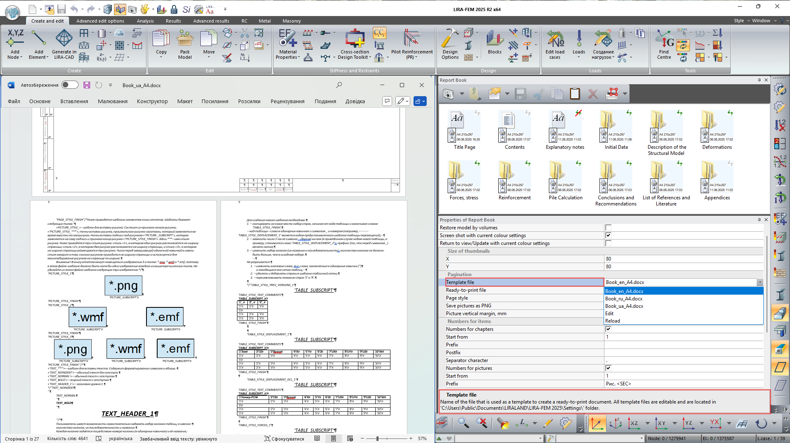Click Reload option in template list
This screenshot has width=790, height=443.
[612, 321]
